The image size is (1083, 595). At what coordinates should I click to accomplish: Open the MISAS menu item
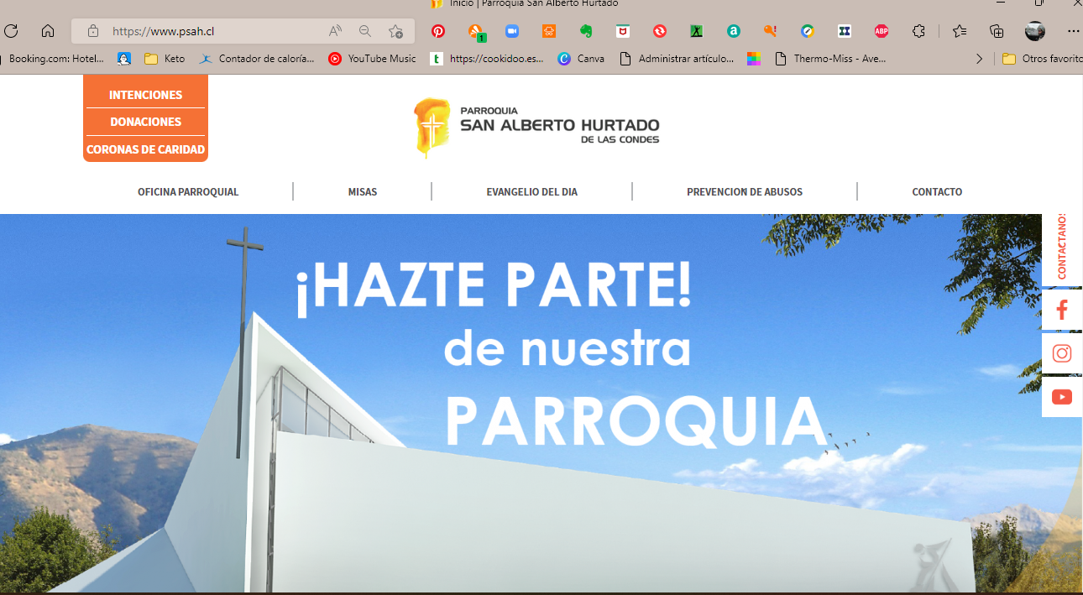pyautogui.click(x=363, y=192)
